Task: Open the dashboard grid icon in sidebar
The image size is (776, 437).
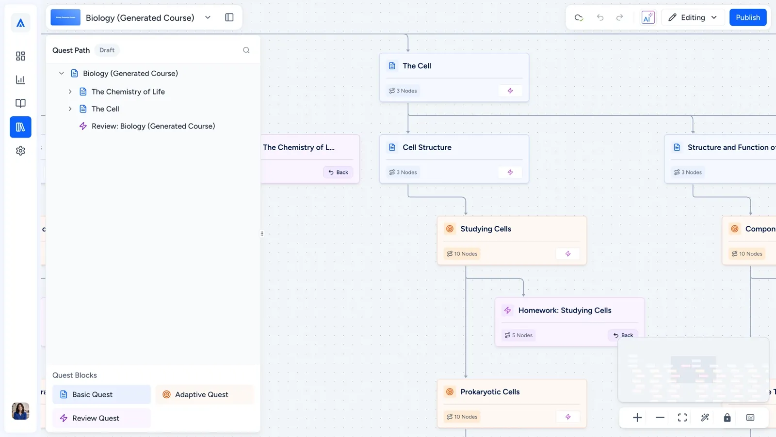Action: tap(20, 56)
